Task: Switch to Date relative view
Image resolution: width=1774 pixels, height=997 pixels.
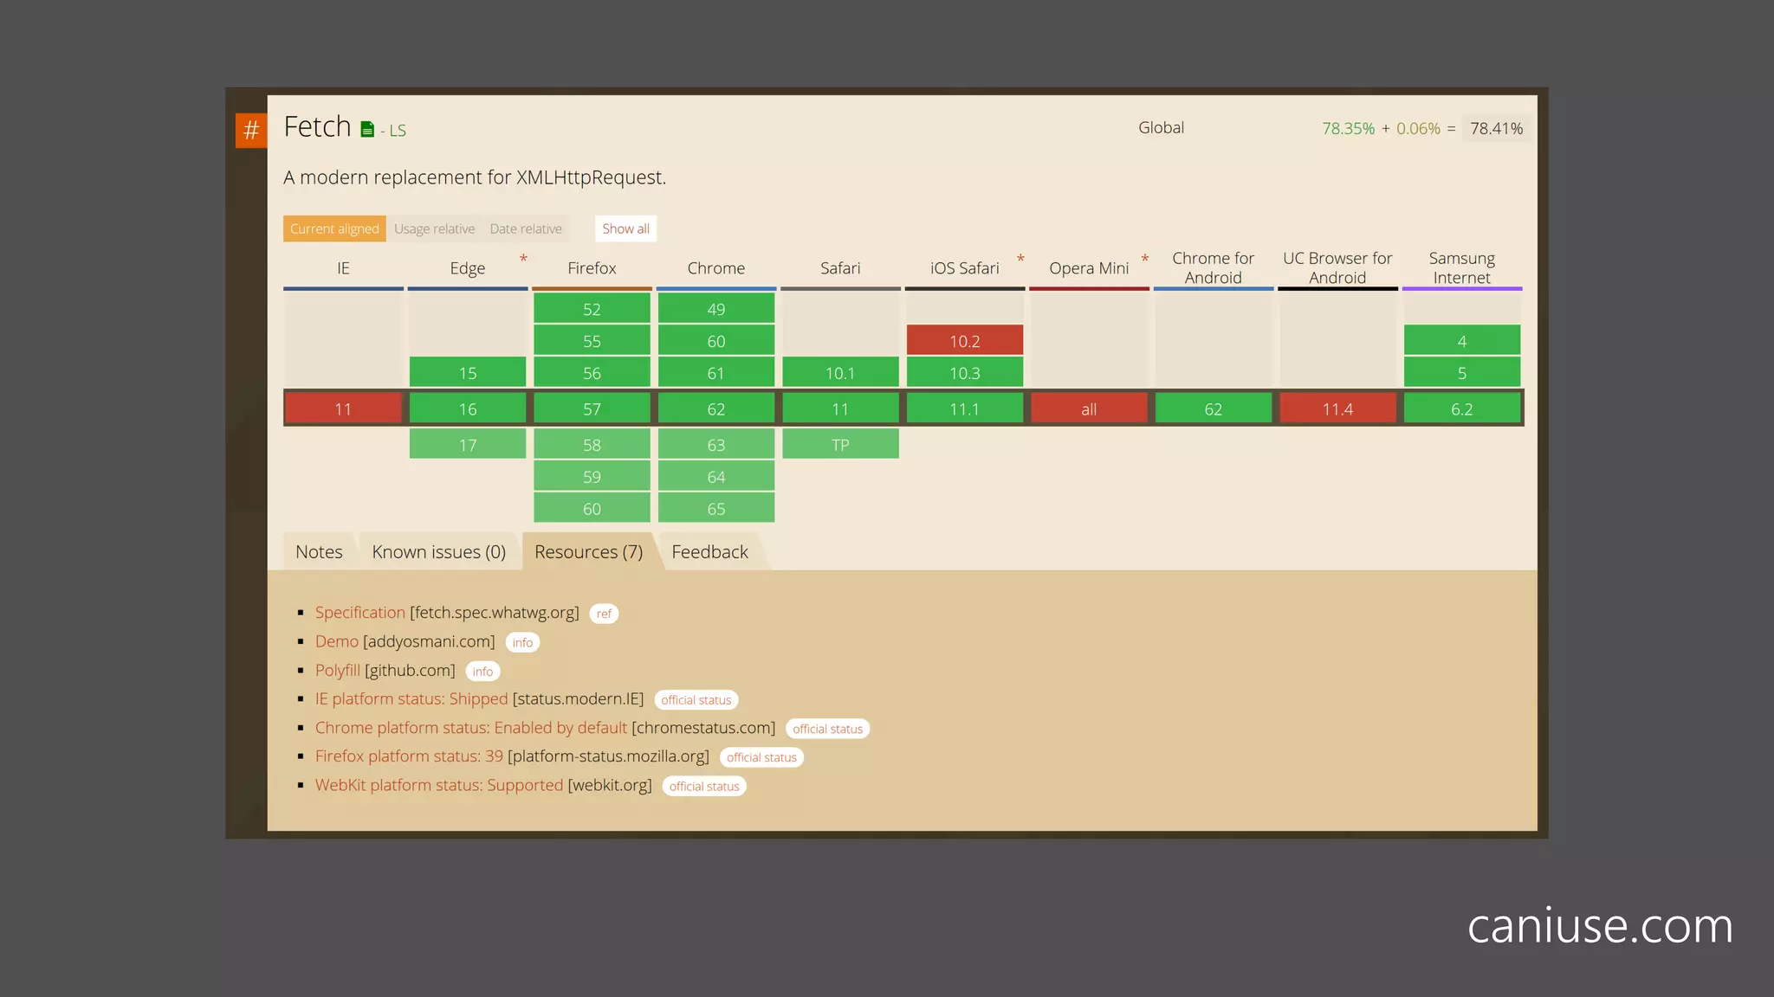Action: click(x=526, y=228)
